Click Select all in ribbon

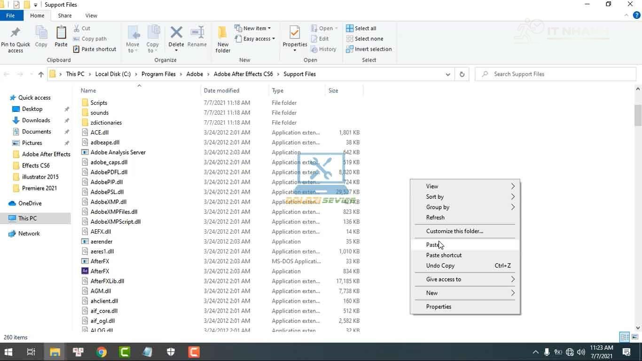[361, 28]
